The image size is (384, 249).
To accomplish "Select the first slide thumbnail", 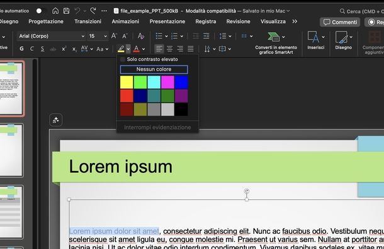I will point(11,88).
